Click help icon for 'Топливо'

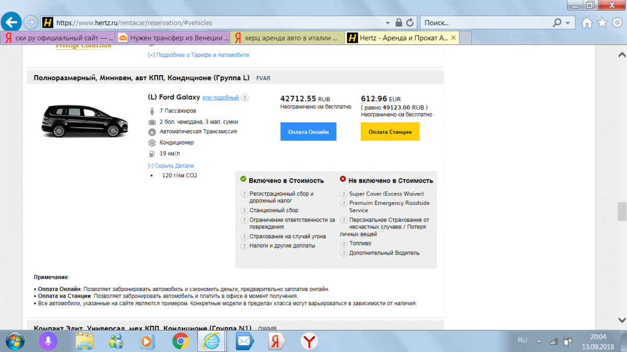[344, 244]
